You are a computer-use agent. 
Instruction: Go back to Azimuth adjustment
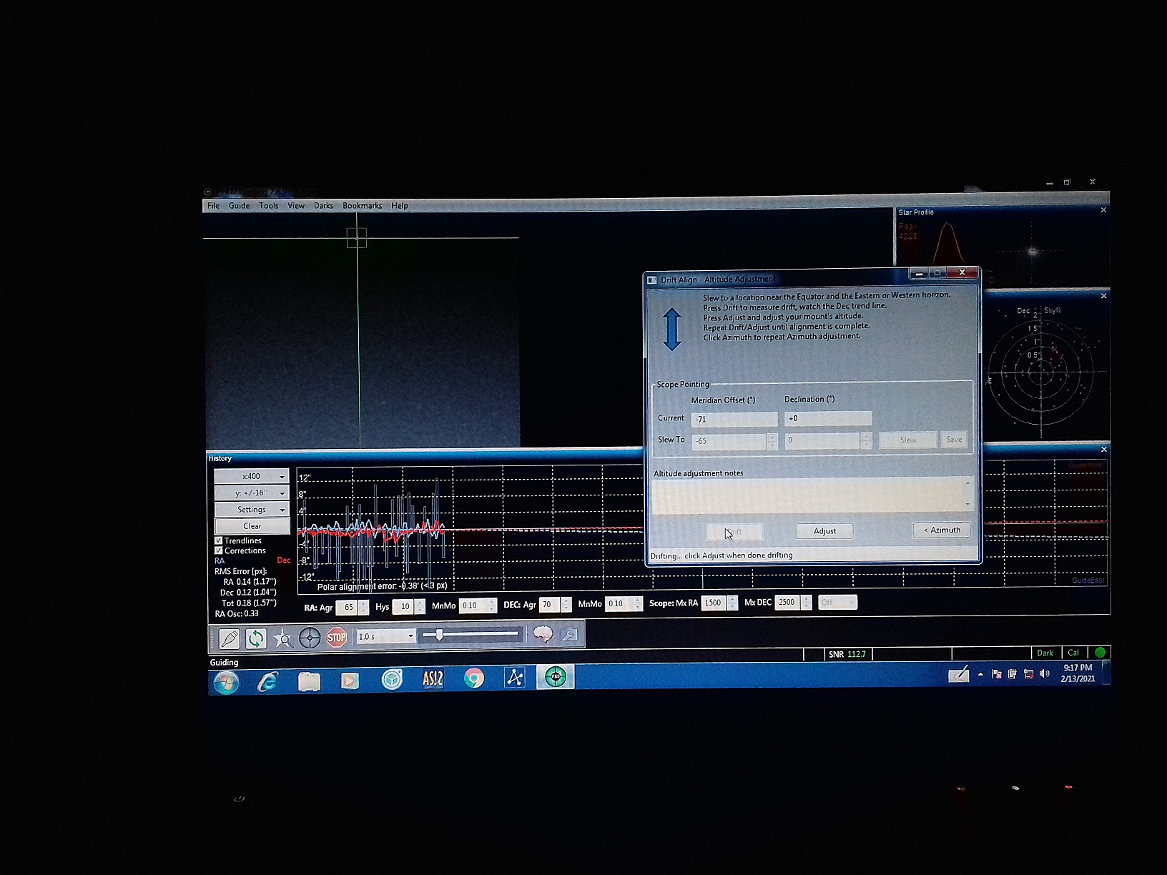coord(942,530)
